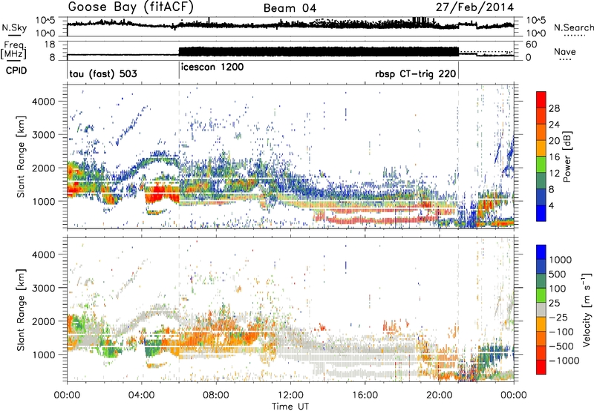Click the 'rbsp CT-trig 220' annotation
This screenshot has width=594, height=411.
416,73
